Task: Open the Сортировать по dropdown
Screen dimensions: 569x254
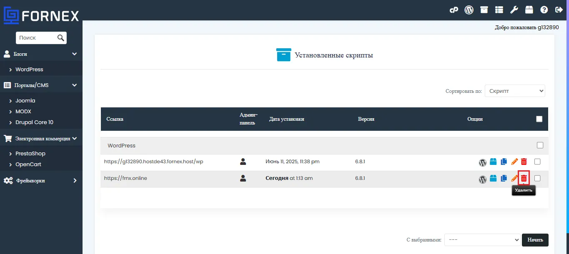Action: click(515, 91)
